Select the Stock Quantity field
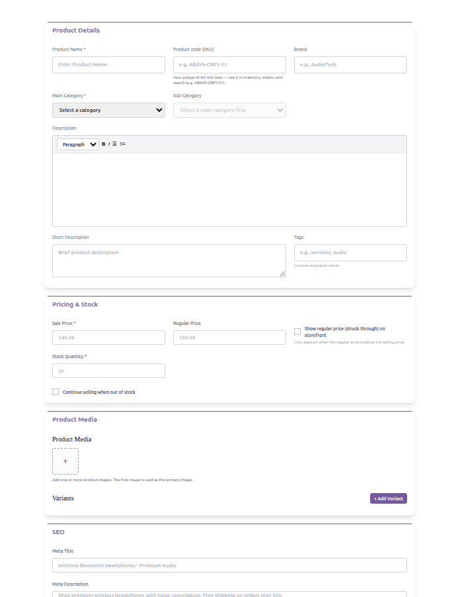This screenshot has height=597, width=456. coord(109,371)
